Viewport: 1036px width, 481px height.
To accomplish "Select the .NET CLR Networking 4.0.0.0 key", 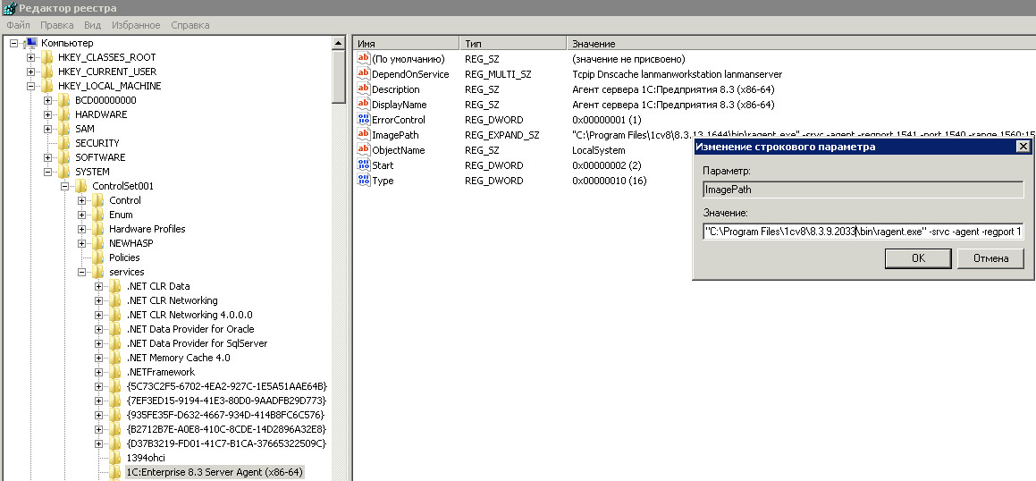I will (x=189, y=315).
